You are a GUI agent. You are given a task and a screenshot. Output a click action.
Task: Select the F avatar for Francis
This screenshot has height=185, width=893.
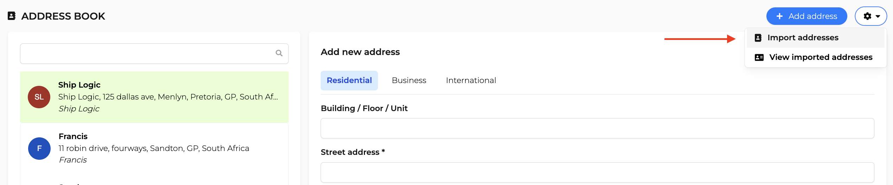click(39, 149)
